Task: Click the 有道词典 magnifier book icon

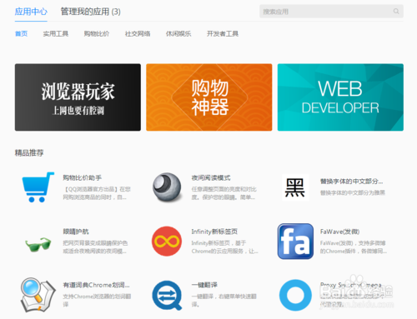Action: tap(38, 295)
